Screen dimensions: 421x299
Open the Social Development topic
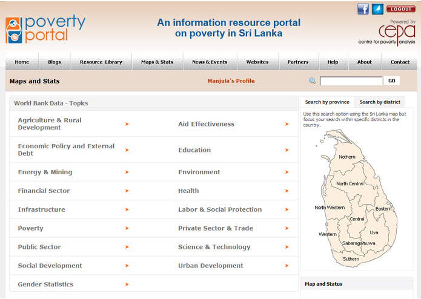[x=50, y=266]
